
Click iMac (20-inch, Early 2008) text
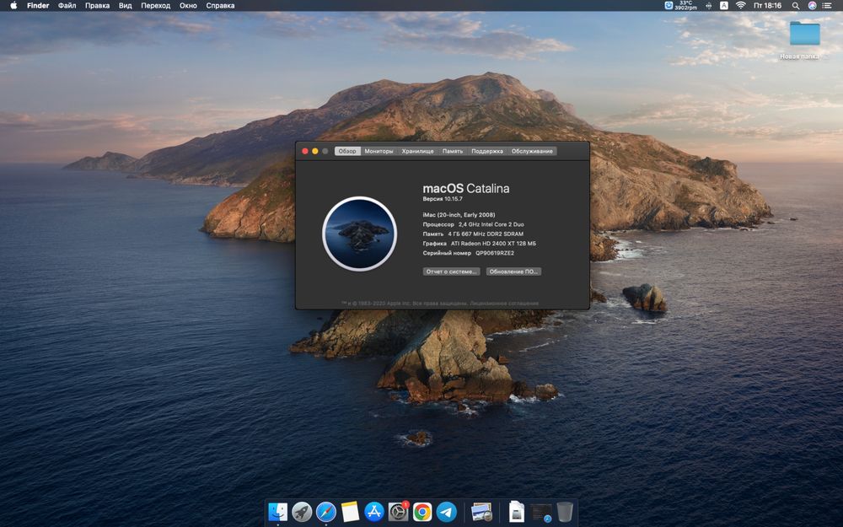pos(459,214)
